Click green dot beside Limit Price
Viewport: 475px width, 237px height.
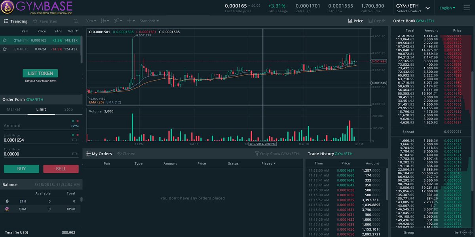(x=73, y=135)
